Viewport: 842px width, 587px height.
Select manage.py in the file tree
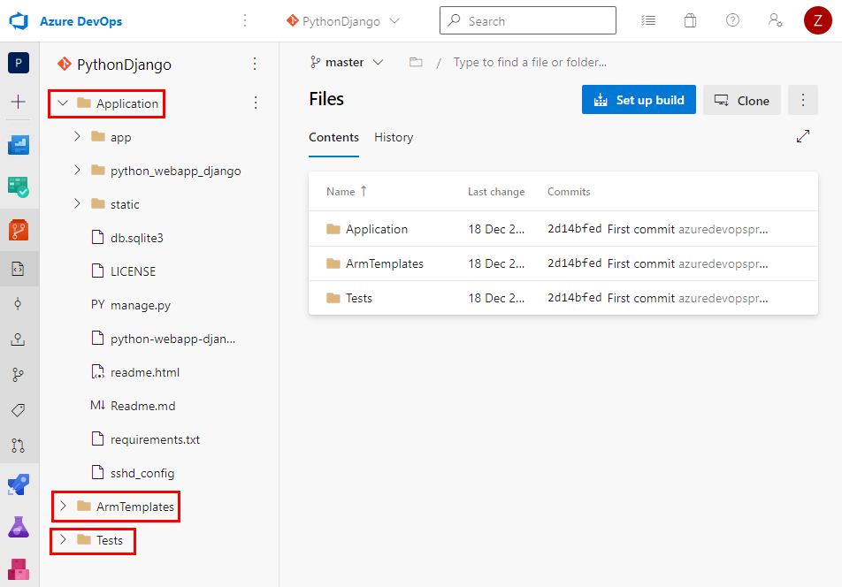tap(140, 305)
